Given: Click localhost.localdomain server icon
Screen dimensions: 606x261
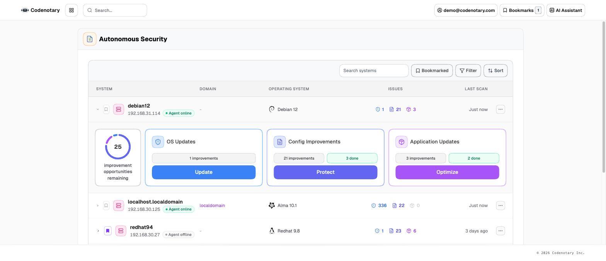Looking at the screenshot, I should coord(119,205).
